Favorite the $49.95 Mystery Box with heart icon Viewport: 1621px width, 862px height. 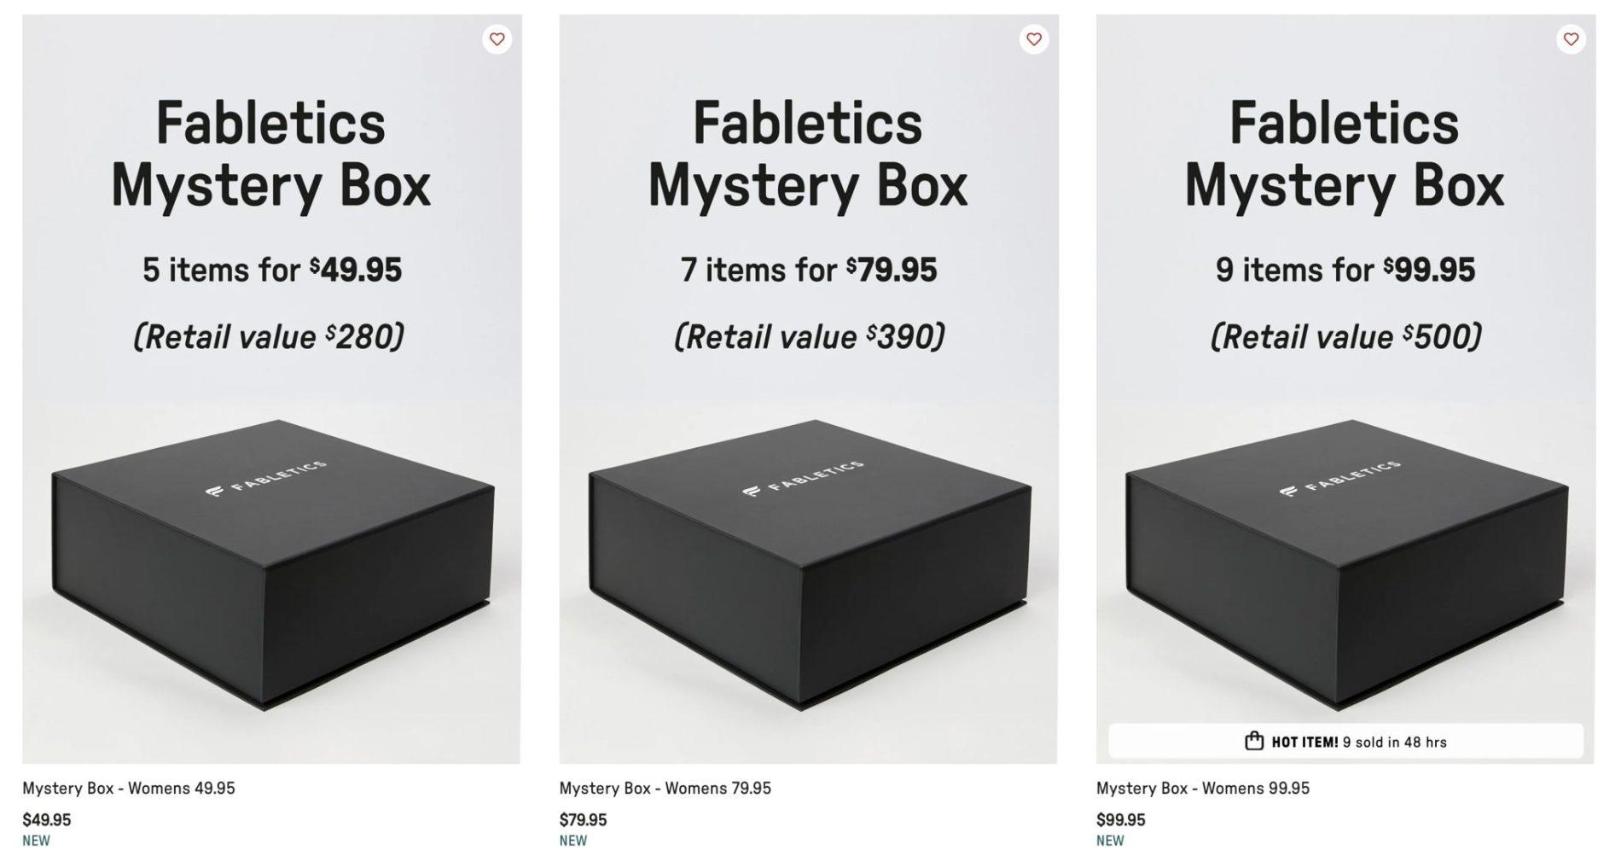tap(497, 39)
